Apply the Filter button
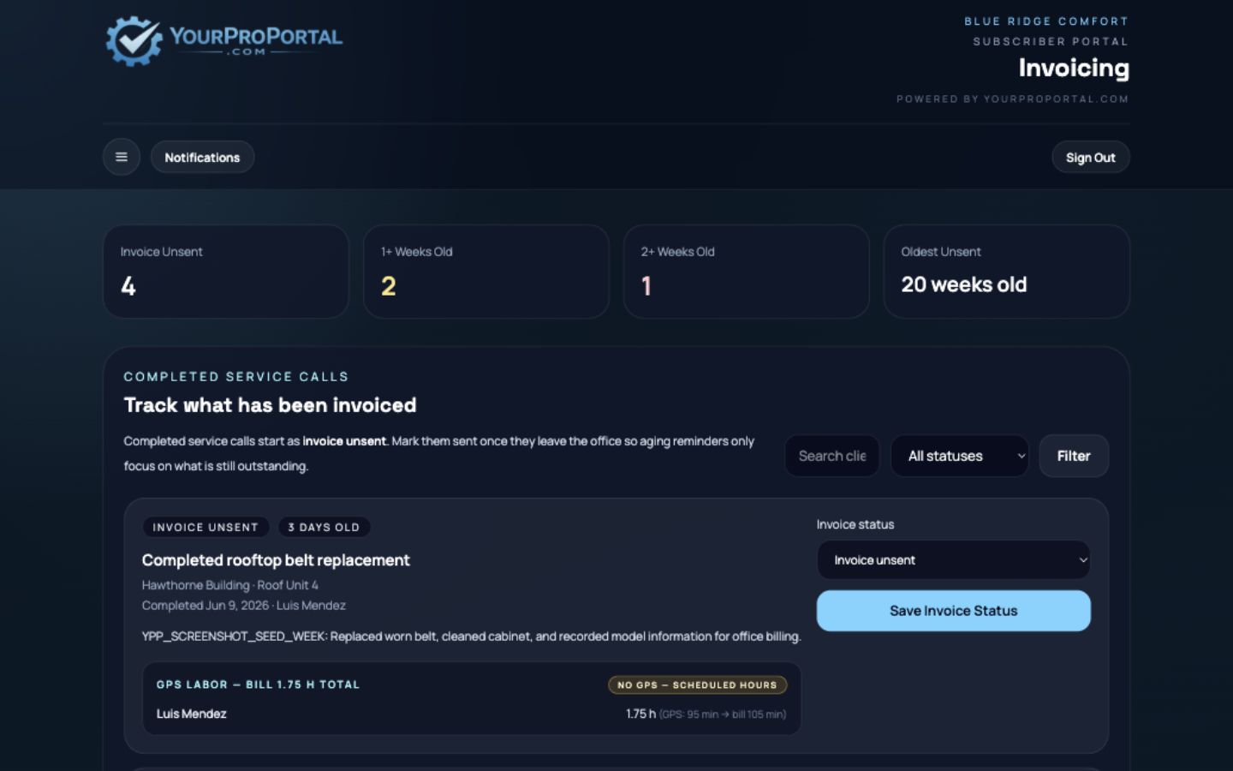The image size is (1233, 771). click(x=1074, y=456)
